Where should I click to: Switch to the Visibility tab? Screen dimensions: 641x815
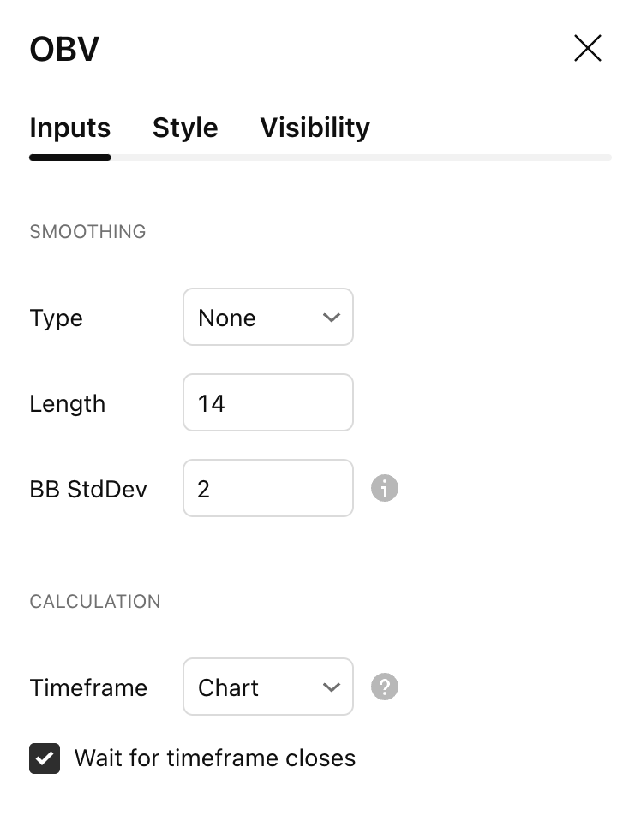coord(315,128)
